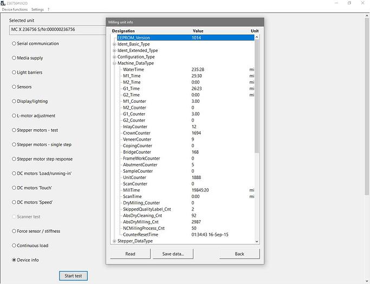Select L-motor adjustment option
The height and width of the screenshot is (284, 370).
14,116
